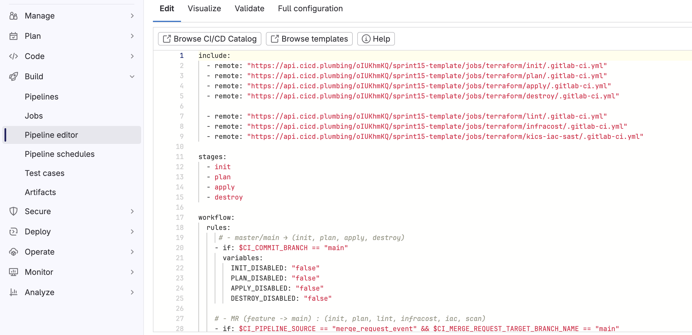Switch to the Visualize tab

tap(204, 8)
